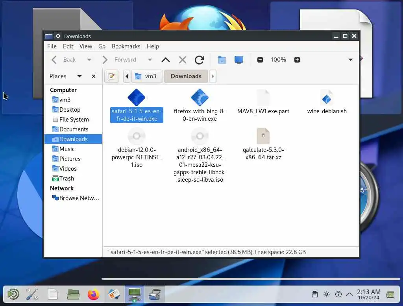The height and width of the screenshot is (306, 403).
Task: Open Music in the sidebar
Action: [73, 149]
